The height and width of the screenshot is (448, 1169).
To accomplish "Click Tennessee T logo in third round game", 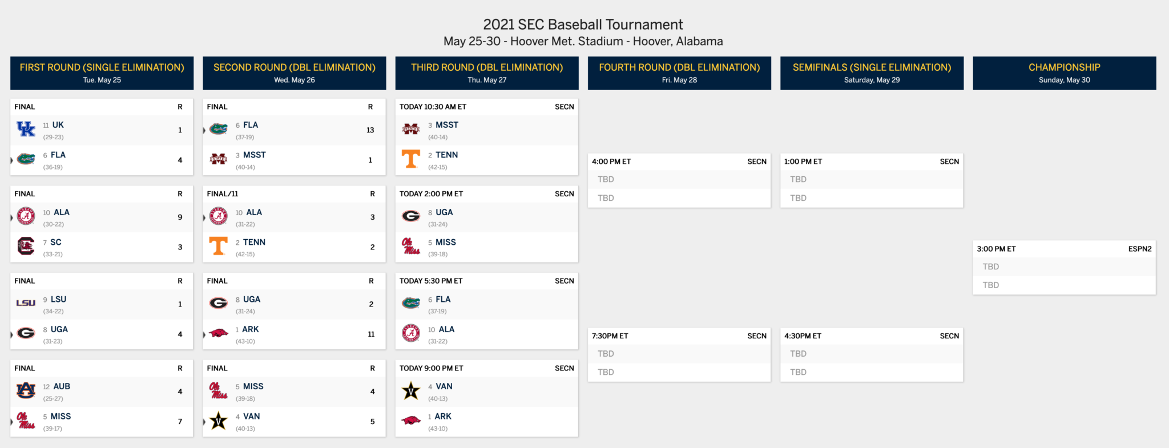I will (x=411, y=159).
